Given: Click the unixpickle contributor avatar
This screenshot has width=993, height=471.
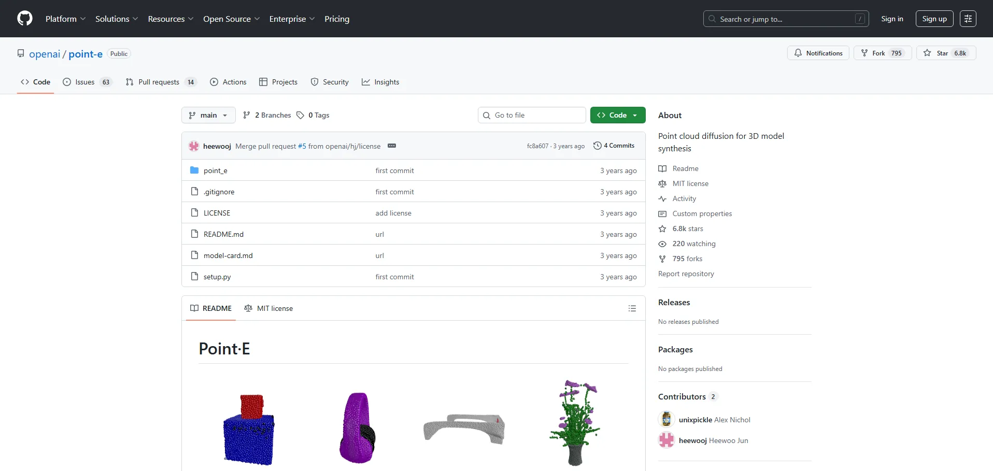Looking at the screenshot, I should tap(666, 419).
